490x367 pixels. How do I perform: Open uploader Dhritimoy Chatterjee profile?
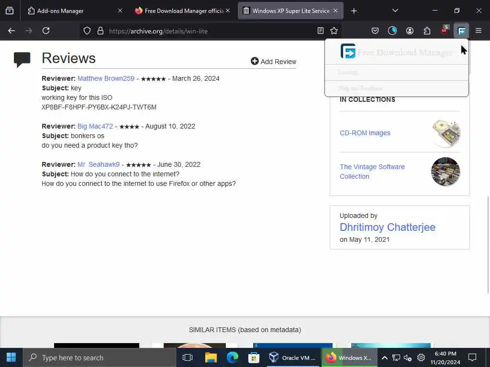point(388,227)
